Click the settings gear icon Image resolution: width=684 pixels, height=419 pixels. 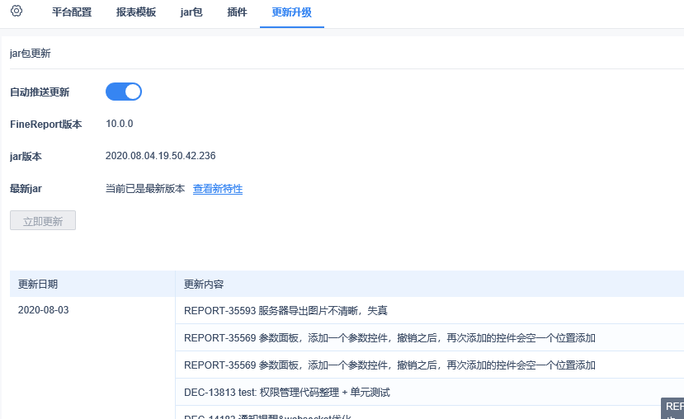pyautogui.click(x=17, y=11)
